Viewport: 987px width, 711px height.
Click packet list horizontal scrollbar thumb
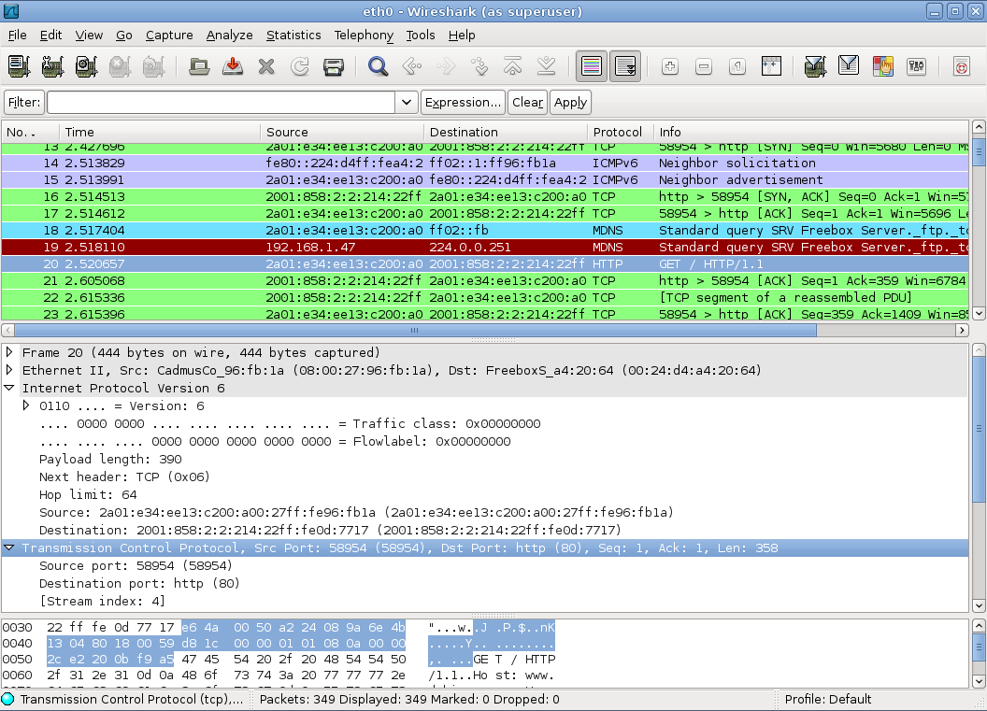[415, 330]
